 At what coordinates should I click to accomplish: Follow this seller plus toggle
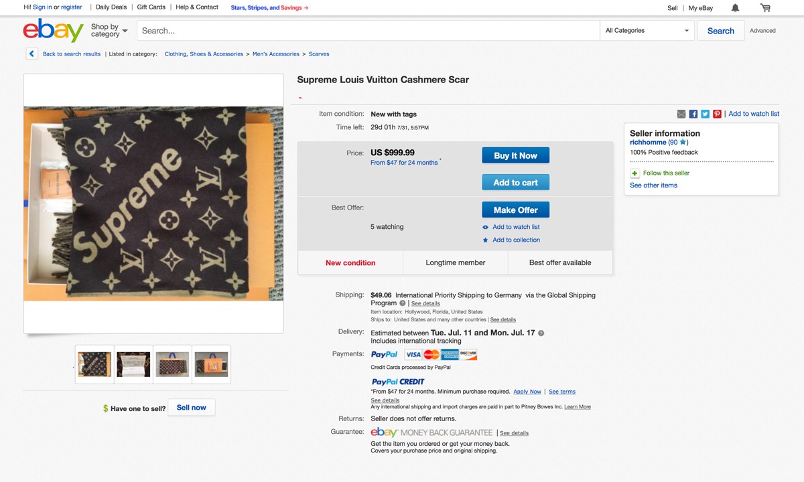point(634,173)
